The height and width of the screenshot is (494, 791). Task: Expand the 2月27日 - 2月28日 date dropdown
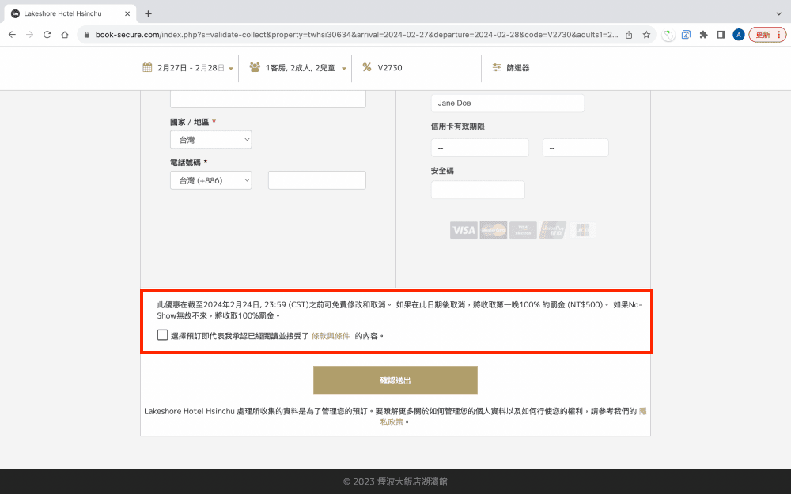pyautogui.click(x=191, y=67)
